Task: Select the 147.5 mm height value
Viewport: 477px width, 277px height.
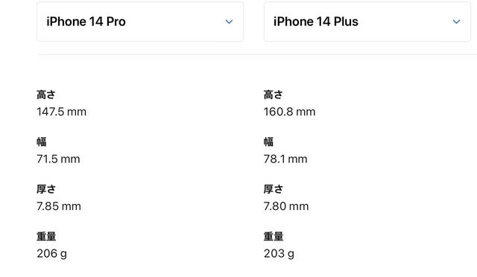Action: click(x=61, y=112)
